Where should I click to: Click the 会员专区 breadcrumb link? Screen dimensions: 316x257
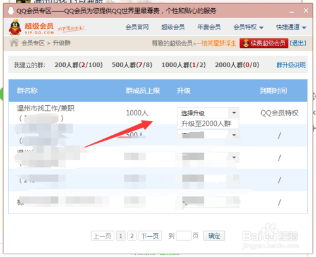point(33,43)
